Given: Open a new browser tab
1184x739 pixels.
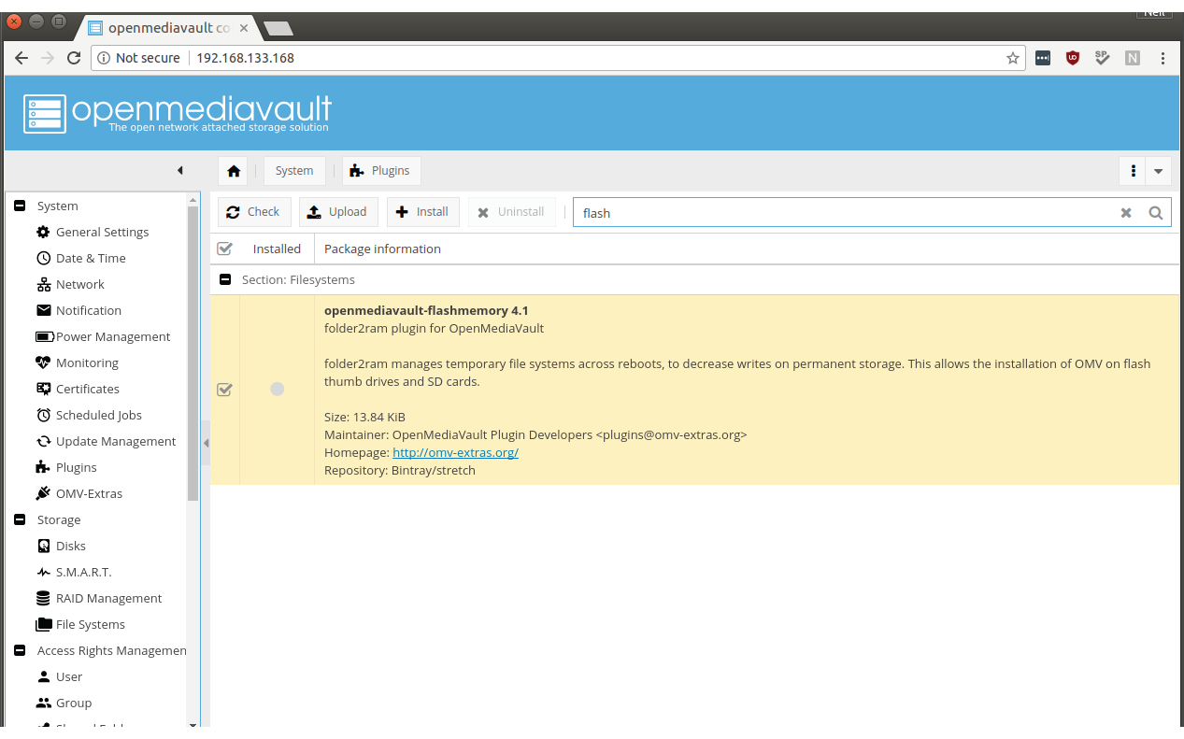Looking at the screenshot, I should coord(278,28).
